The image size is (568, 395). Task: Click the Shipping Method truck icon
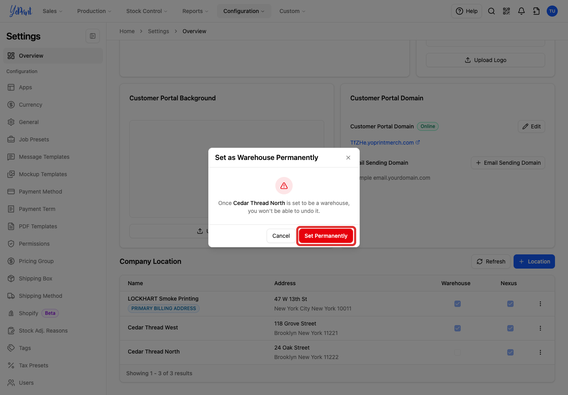11,296
